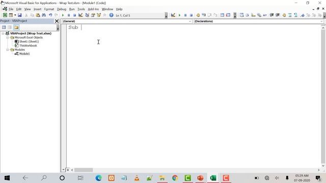Viewport: 326px width, 183px height.
Task: Open the Immediate Window icon
Action: [228, 15]
